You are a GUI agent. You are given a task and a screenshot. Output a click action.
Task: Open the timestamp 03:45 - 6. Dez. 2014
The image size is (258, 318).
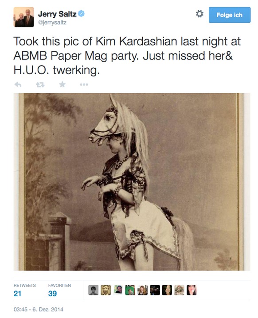point(38,309)
